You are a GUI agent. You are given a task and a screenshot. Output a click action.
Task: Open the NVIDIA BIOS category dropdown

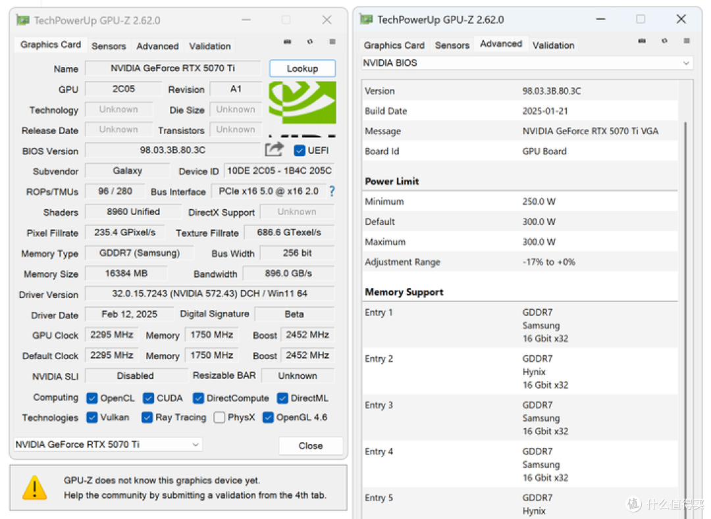click(x=527, y=63)
